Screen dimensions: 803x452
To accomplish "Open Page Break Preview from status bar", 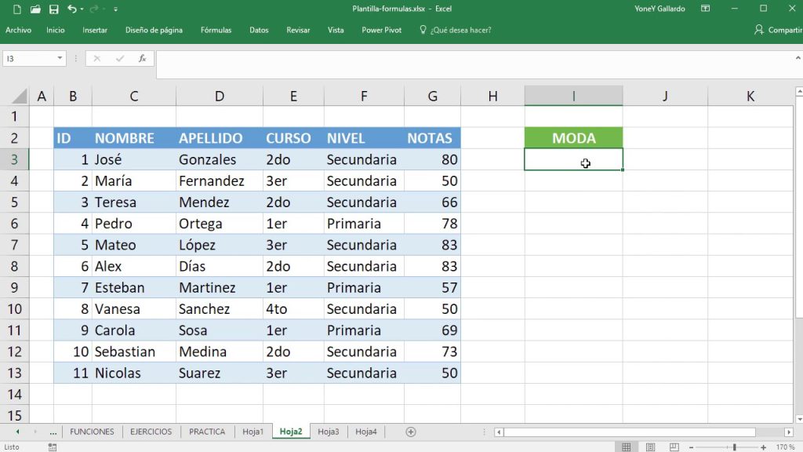I will 674,447.
